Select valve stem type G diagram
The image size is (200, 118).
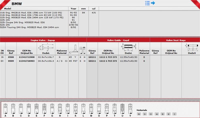point(52,109)
